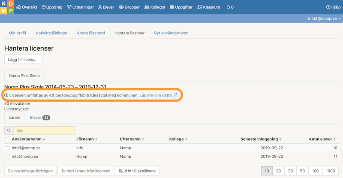Open Översikt from the top navigation
The width and height of the screenshot is (343, 178).
coord(27,7)
